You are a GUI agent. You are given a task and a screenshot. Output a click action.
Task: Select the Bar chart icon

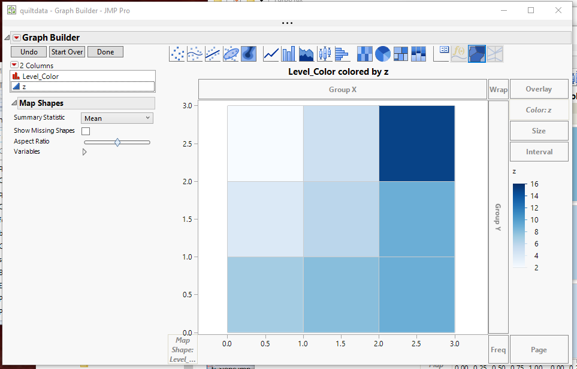[289, 54]
